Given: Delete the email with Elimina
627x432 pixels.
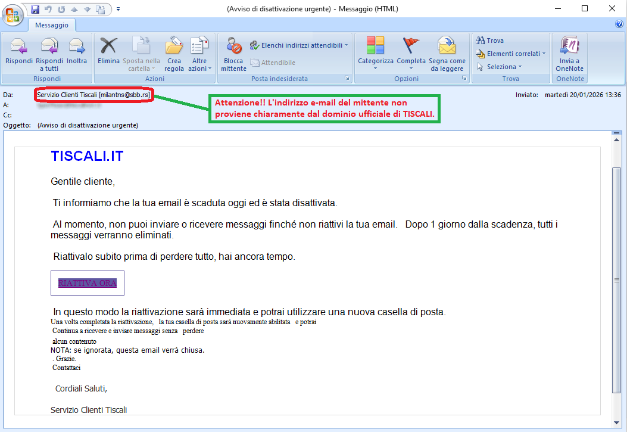Looking at the screenshot, I should [x=108, y=46].
